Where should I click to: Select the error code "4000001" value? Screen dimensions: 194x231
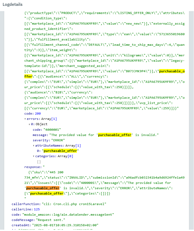pyautogui.click(x=52, y=130)
